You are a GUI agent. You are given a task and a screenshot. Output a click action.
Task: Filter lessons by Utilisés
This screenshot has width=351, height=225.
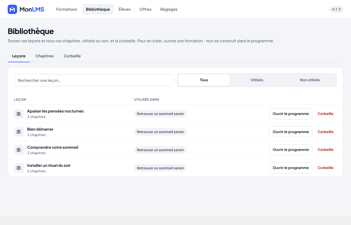(x=257, y=80)
